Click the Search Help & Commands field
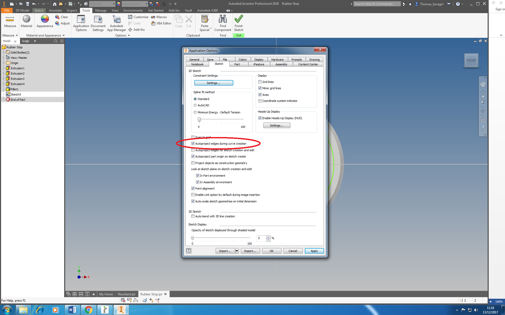Screen dimensions: 505x315 pyautogui.click(x=377, y=4)
